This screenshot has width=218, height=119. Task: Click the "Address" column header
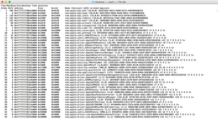coord(19,8)
